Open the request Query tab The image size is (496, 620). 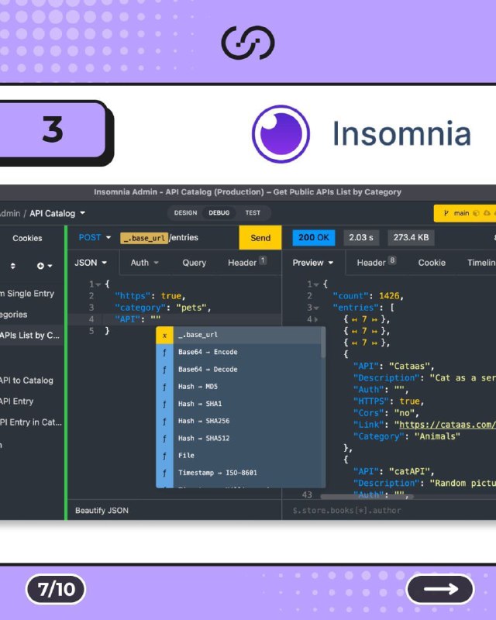[195, 263]
